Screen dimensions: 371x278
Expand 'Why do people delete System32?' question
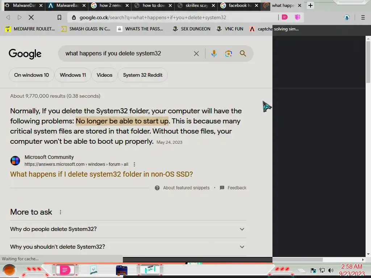[128, 229]
